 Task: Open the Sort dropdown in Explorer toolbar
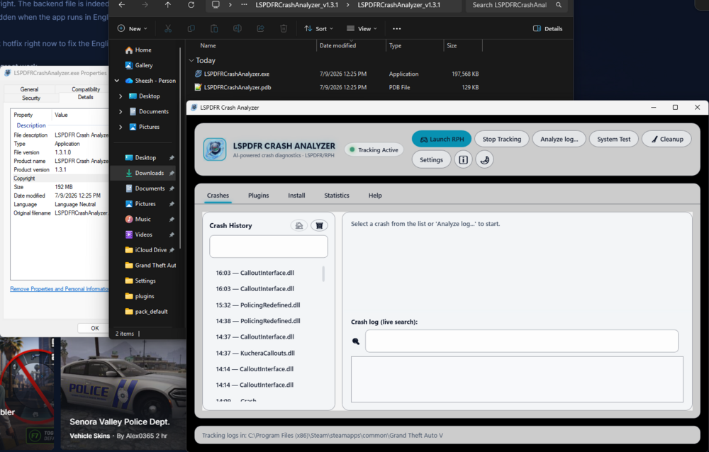tap(318, 28)
